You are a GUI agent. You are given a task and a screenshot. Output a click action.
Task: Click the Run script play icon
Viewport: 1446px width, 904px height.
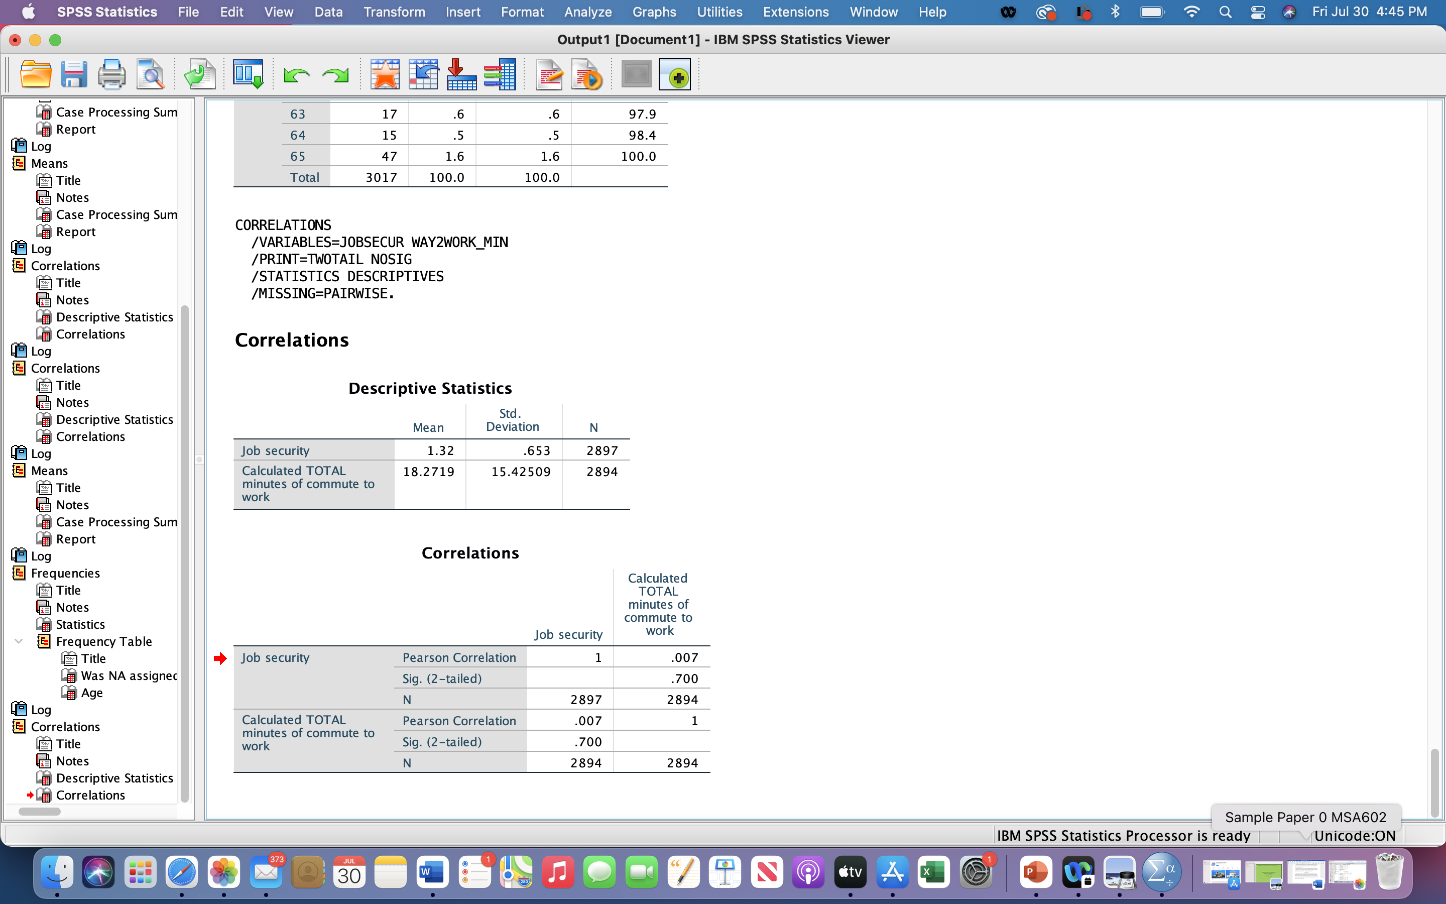(x=587, y=75)
